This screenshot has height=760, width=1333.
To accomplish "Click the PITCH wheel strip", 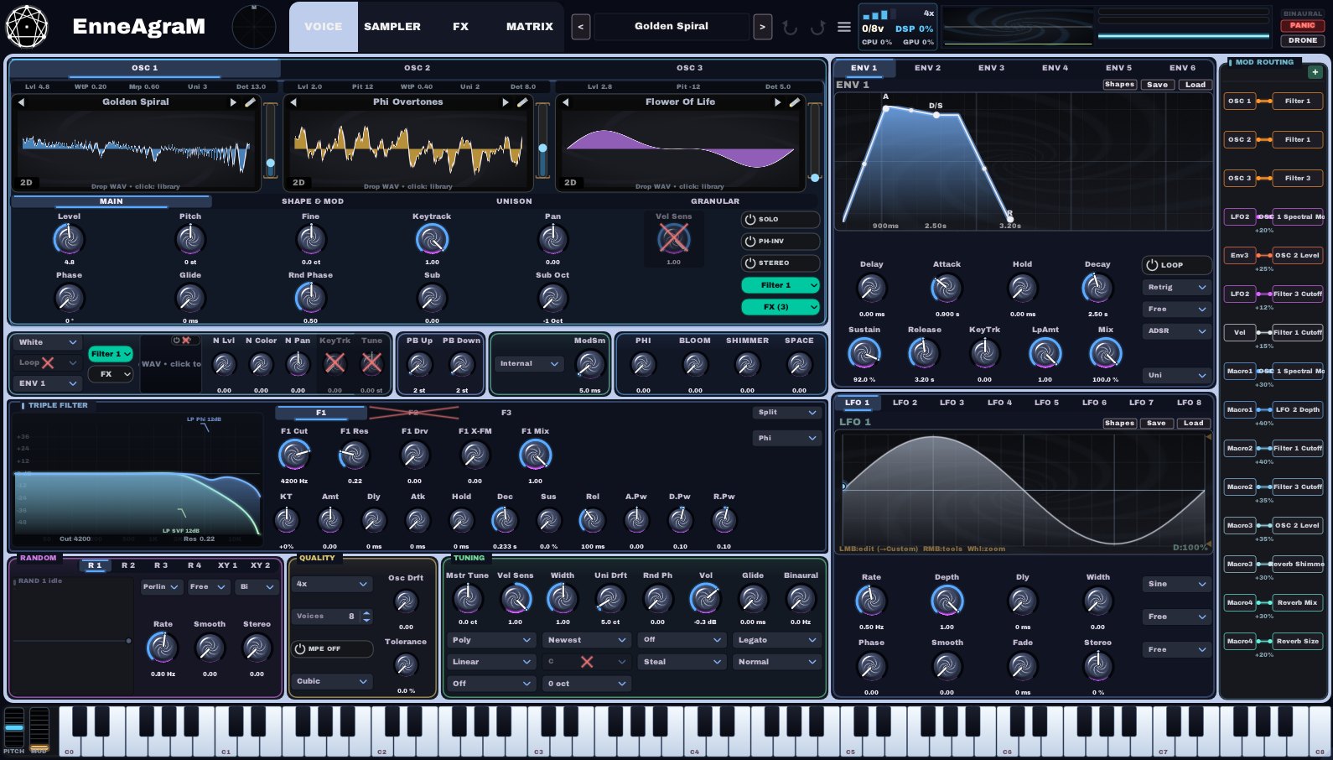I will coord(14,726).
